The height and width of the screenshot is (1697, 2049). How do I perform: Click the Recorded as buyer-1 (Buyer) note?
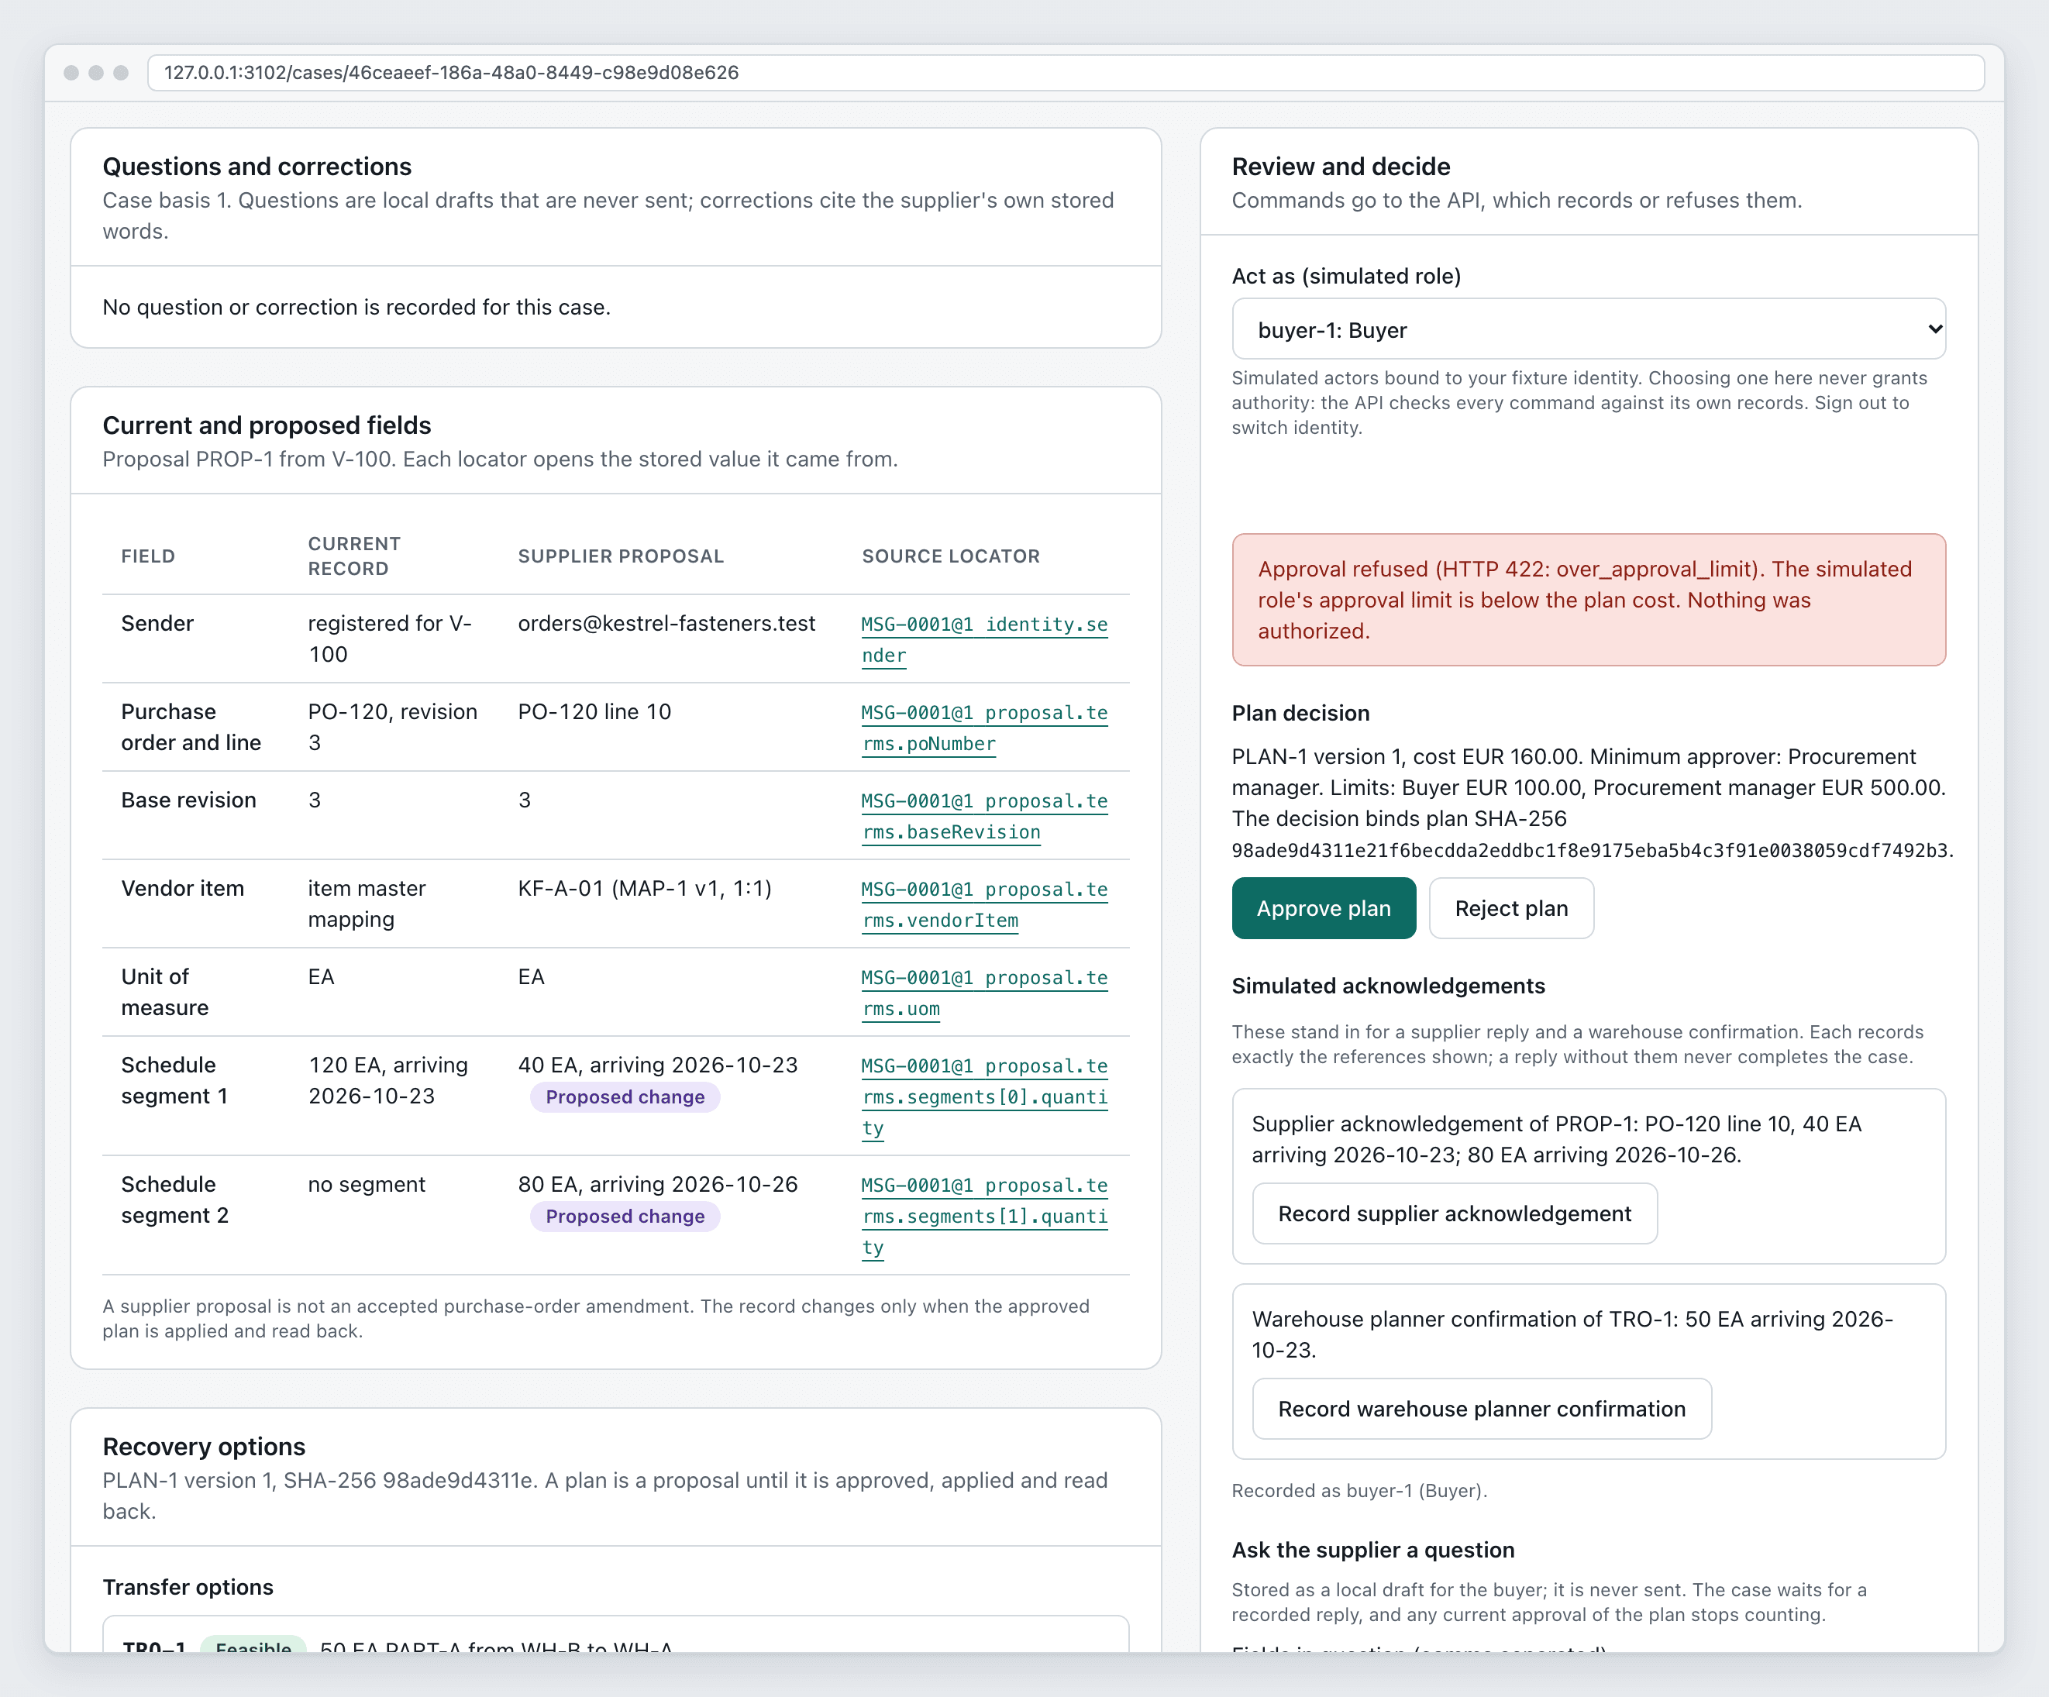pyautogui.click(x=1359, y=1490)
